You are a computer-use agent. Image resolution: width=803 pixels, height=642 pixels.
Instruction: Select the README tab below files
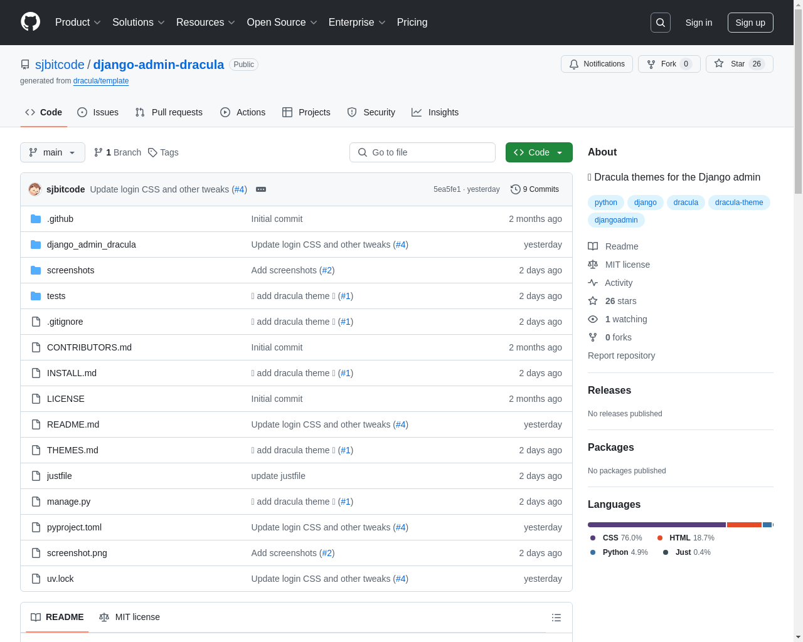[x=57, y=617]
